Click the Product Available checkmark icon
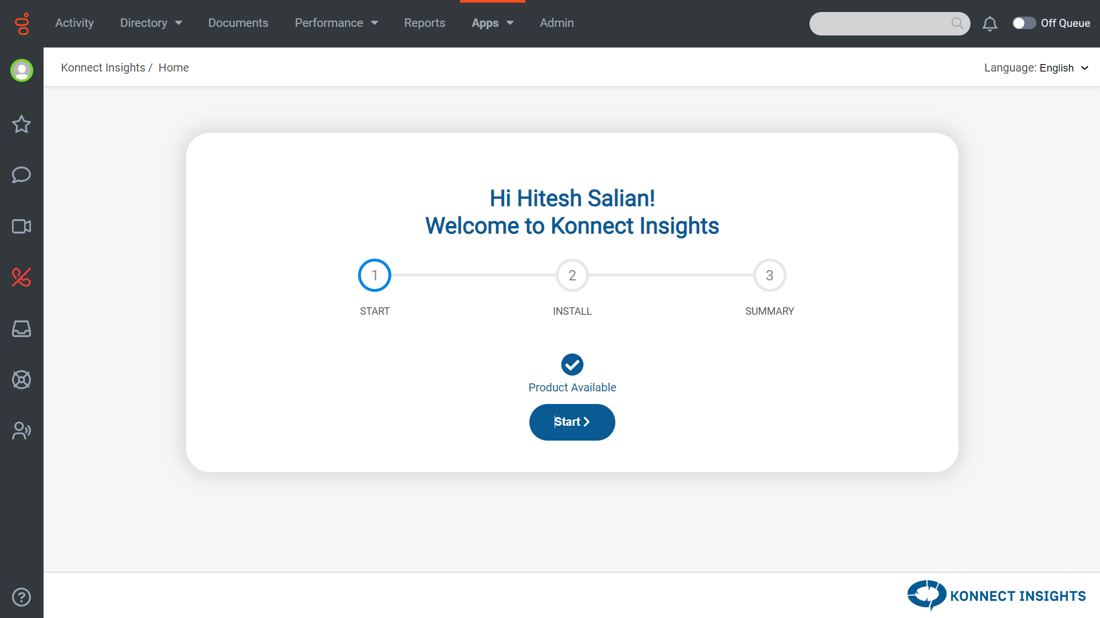The width and height of the screenshot is (1100, 618). [572, 365]
